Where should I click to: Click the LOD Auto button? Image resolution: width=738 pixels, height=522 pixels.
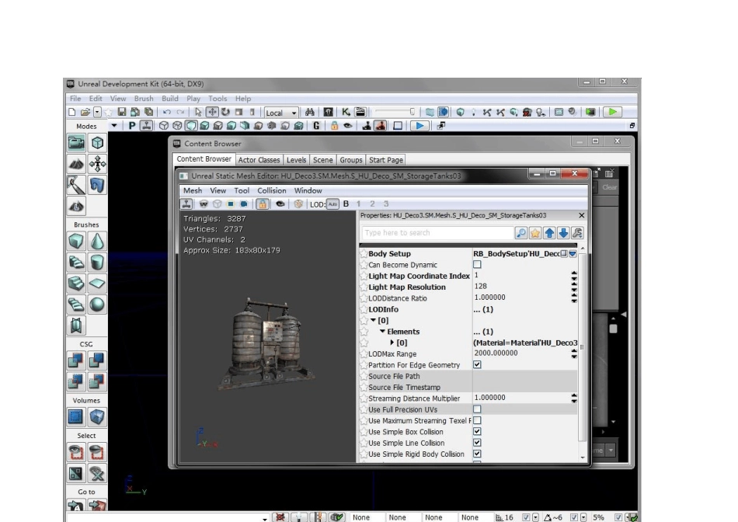[332, 204]
